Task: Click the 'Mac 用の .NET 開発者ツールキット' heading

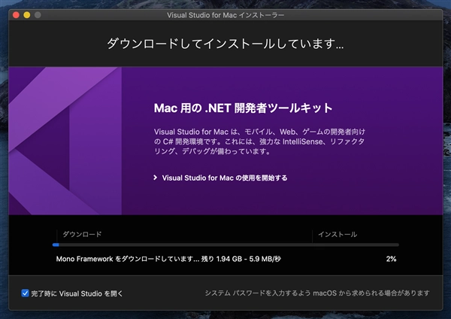Action: tap(243, 108)
